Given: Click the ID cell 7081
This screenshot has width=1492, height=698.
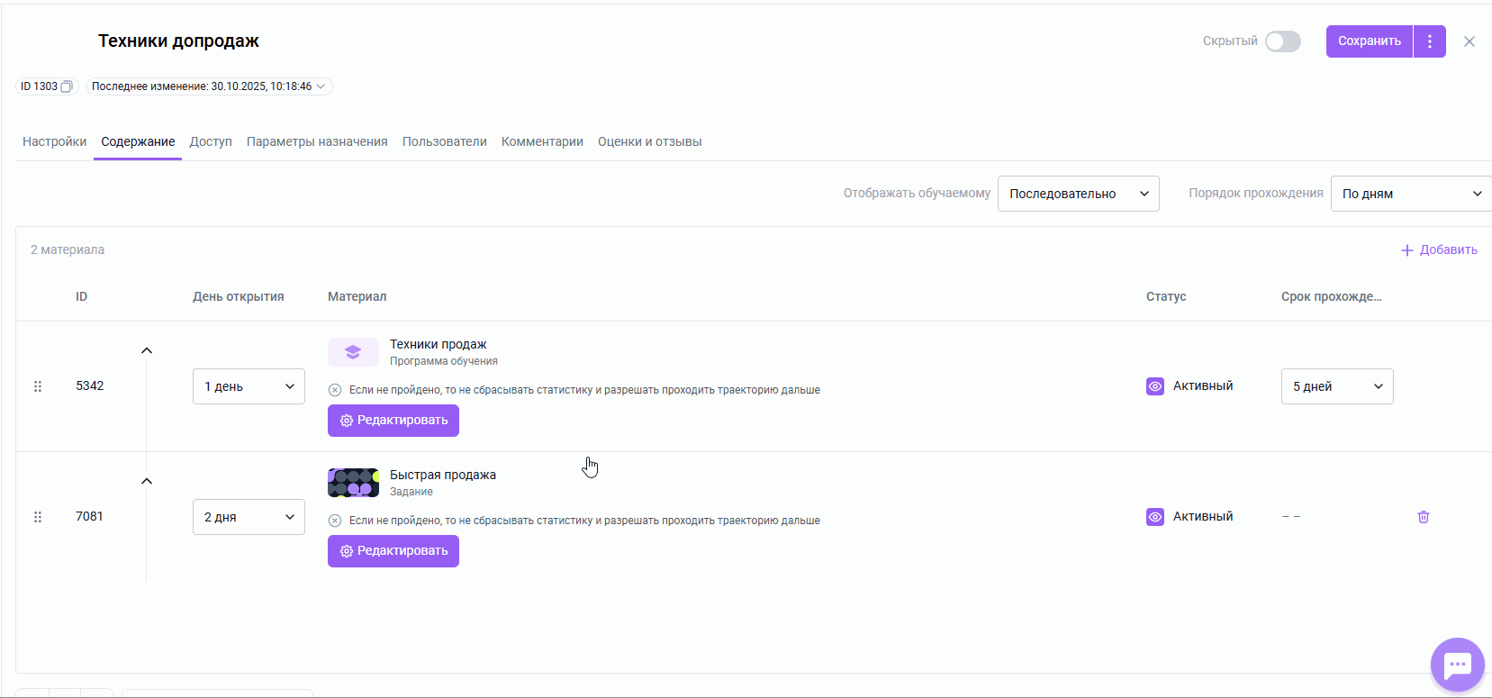Looking at the screenshot, I should pyautogui.click(x=90, y=516).
